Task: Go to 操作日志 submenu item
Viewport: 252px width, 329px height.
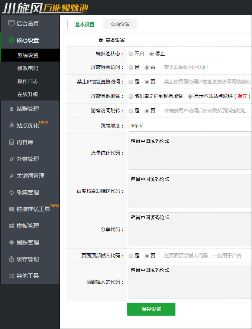Action: point(30,81)
